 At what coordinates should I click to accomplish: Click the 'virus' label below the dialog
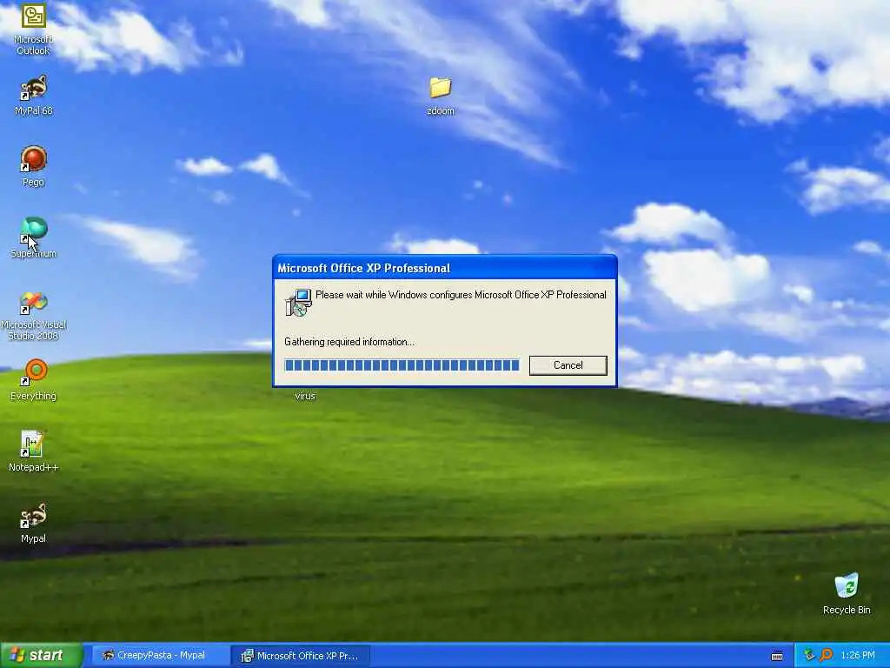305,396
